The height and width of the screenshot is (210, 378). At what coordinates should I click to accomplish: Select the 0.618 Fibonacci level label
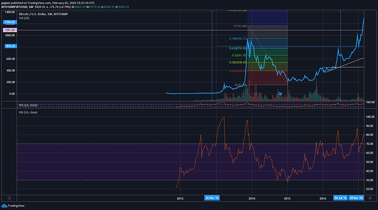[238, 48]
